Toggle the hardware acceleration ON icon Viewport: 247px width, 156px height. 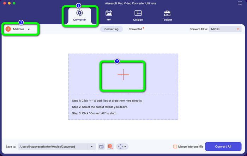coord(110,146)
